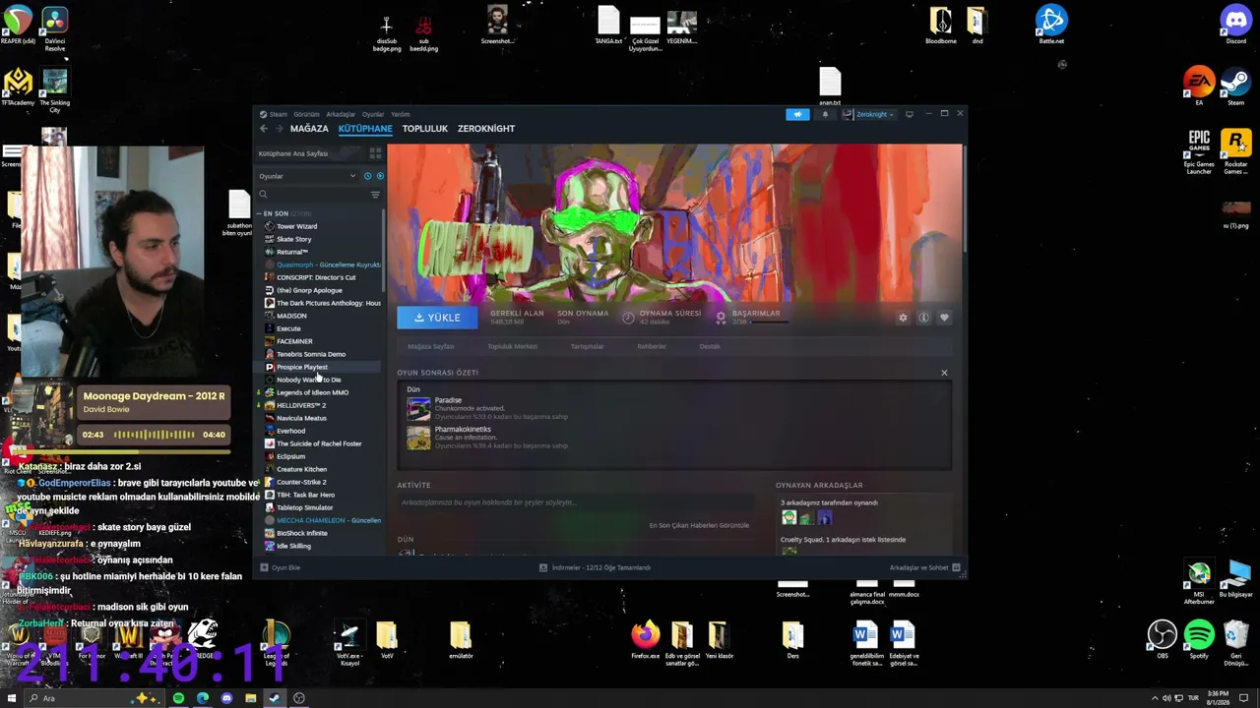Close the post-game summary panel
Screen dimensions: 1260x708
click(944, 373)
